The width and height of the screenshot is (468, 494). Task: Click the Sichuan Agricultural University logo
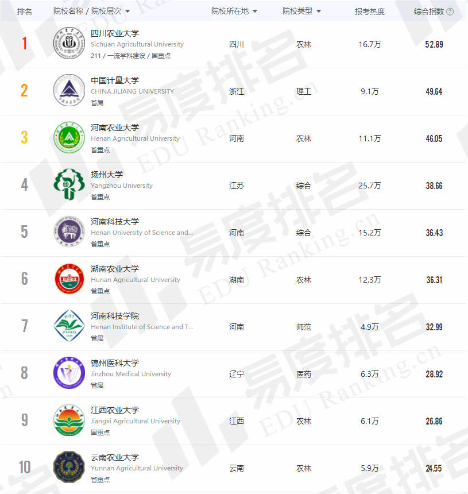tap(69, 44)
